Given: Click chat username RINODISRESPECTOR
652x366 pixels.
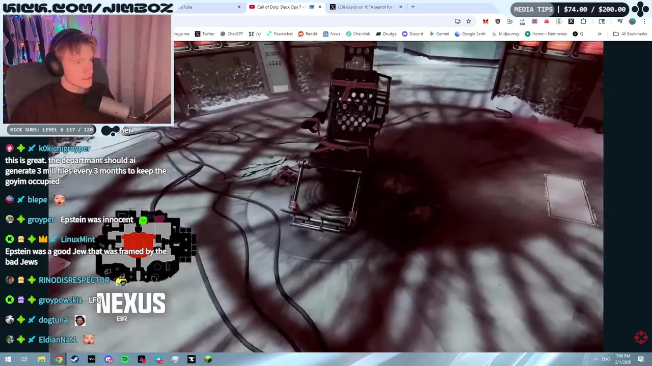Looking at the screenshot, I should 74,280.
